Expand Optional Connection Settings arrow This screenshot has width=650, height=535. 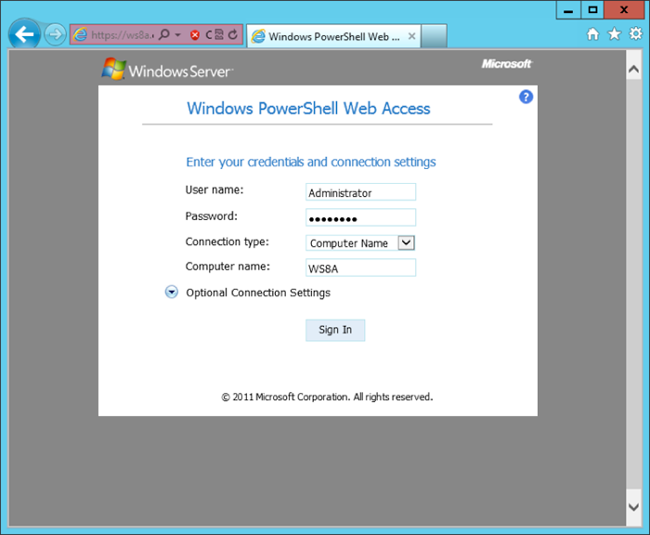[172, 292]
